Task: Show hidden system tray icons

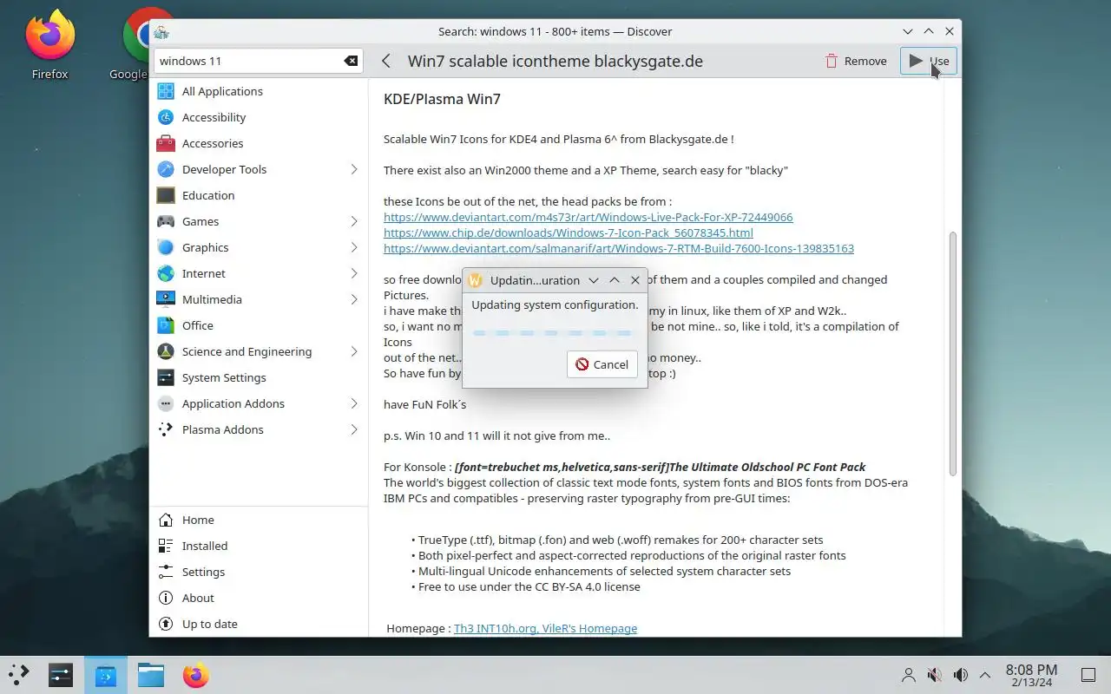Action: coord(985,675)
